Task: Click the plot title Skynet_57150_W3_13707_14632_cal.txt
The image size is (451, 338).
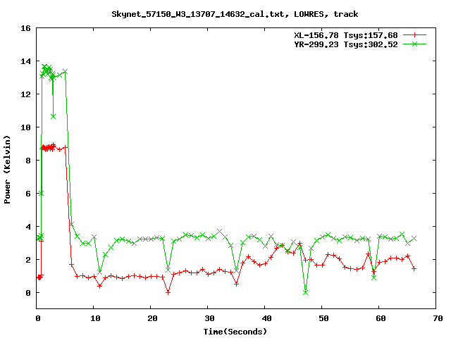Action: [200, 14]
